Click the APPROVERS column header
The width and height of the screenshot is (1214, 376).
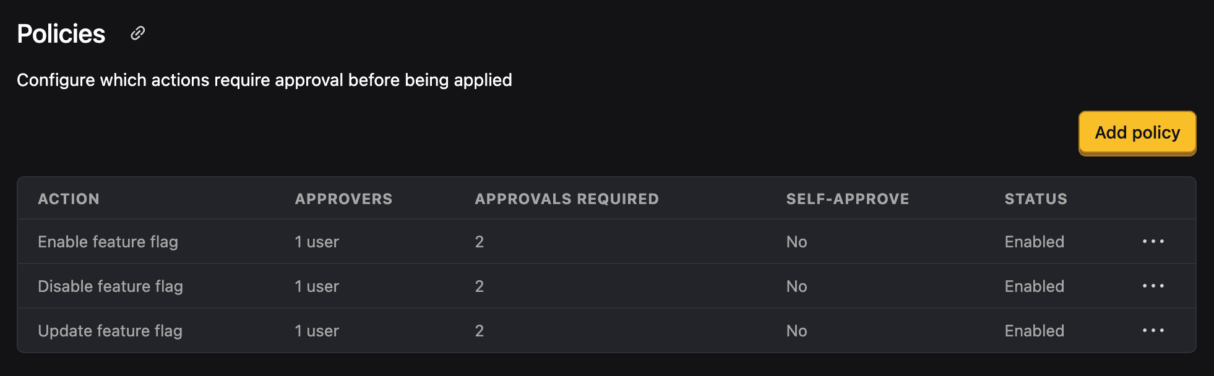click(343, 199)
